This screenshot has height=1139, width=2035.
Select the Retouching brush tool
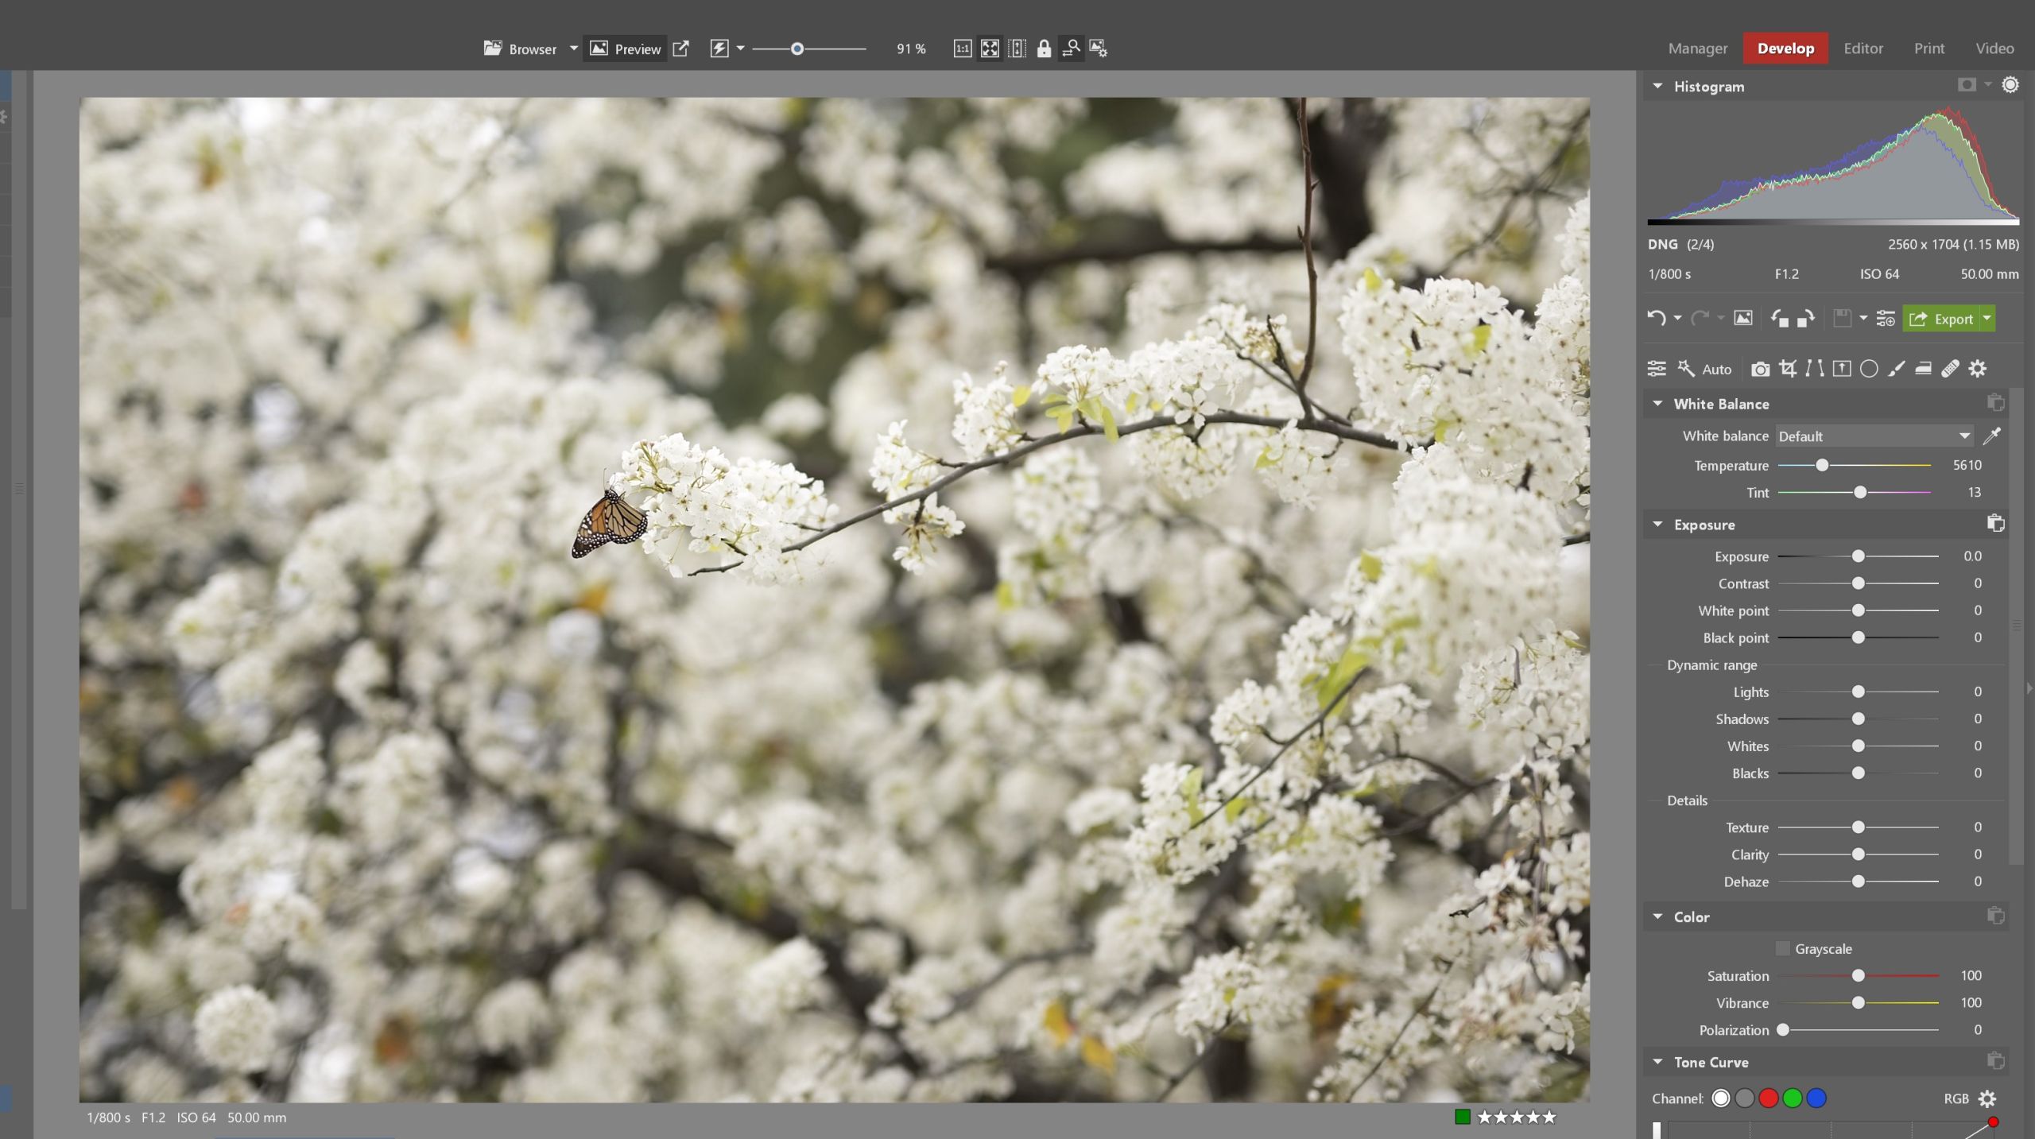[x=1950, y=368]
